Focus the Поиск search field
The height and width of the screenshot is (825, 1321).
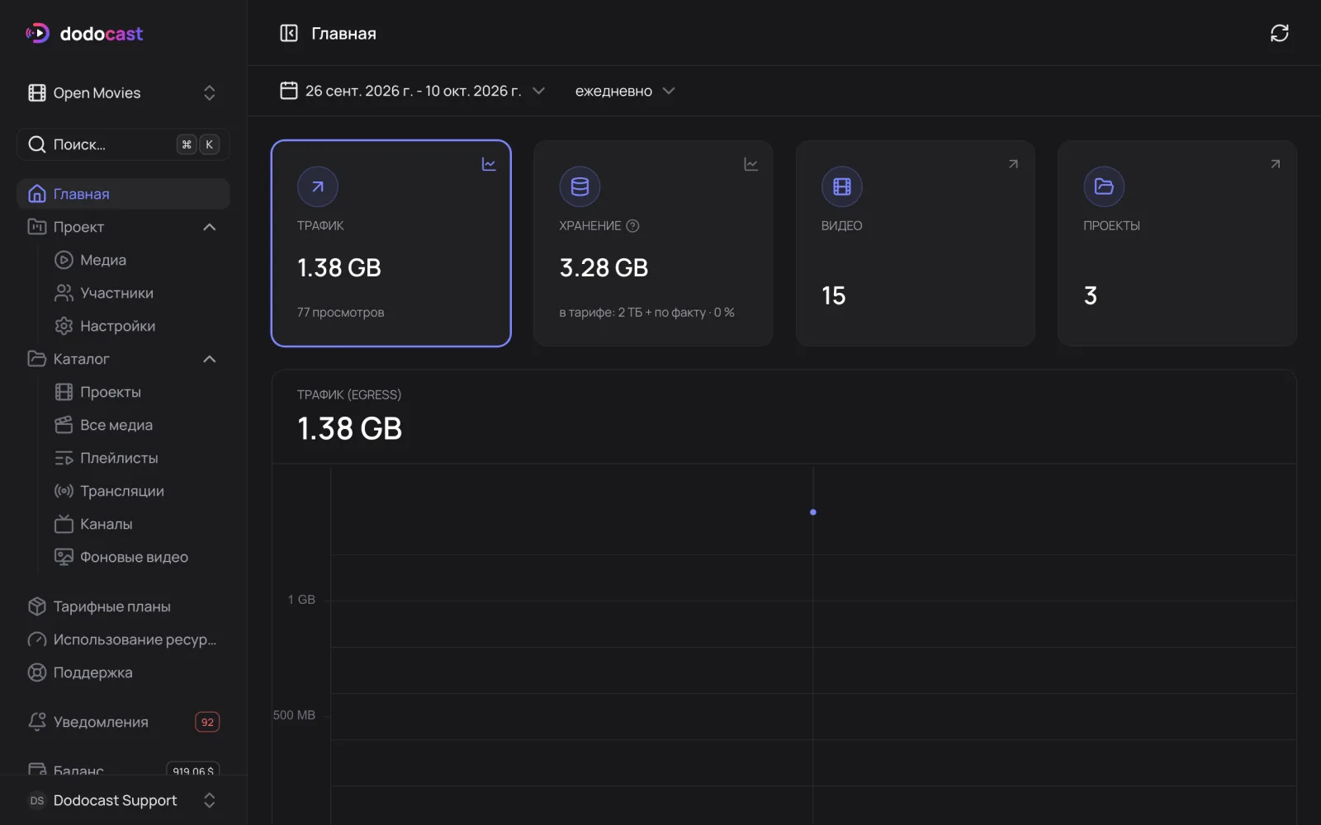(x=123, y=144)
